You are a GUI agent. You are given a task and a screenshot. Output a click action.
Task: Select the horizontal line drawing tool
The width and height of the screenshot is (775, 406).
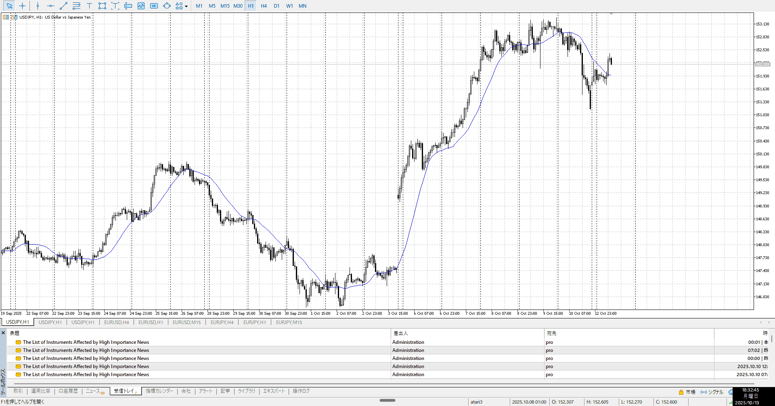(x=50, y=6)
